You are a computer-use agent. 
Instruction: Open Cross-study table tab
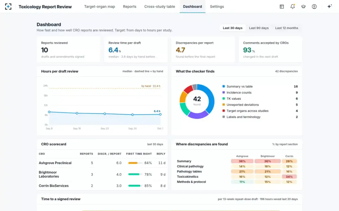point(160,6)
